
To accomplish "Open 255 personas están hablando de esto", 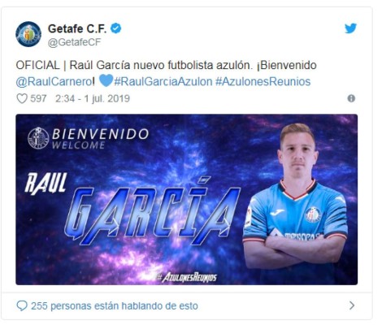I will pos(115,305).
